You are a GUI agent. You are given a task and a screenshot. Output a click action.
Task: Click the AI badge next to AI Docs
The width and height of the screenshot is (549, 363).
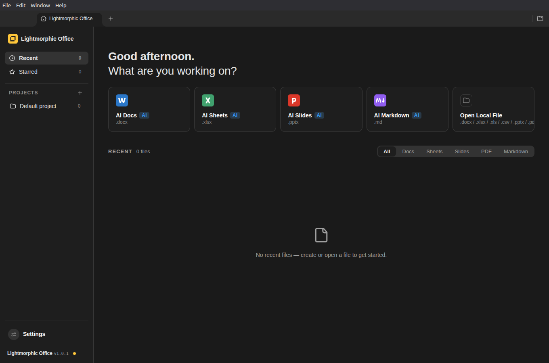[x=144, y=115]
